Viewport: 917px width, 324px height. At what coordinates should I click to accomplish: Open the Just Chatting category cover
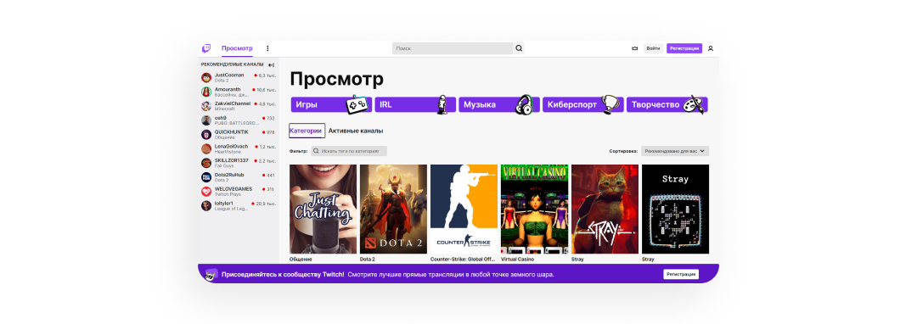pos(323,209)
